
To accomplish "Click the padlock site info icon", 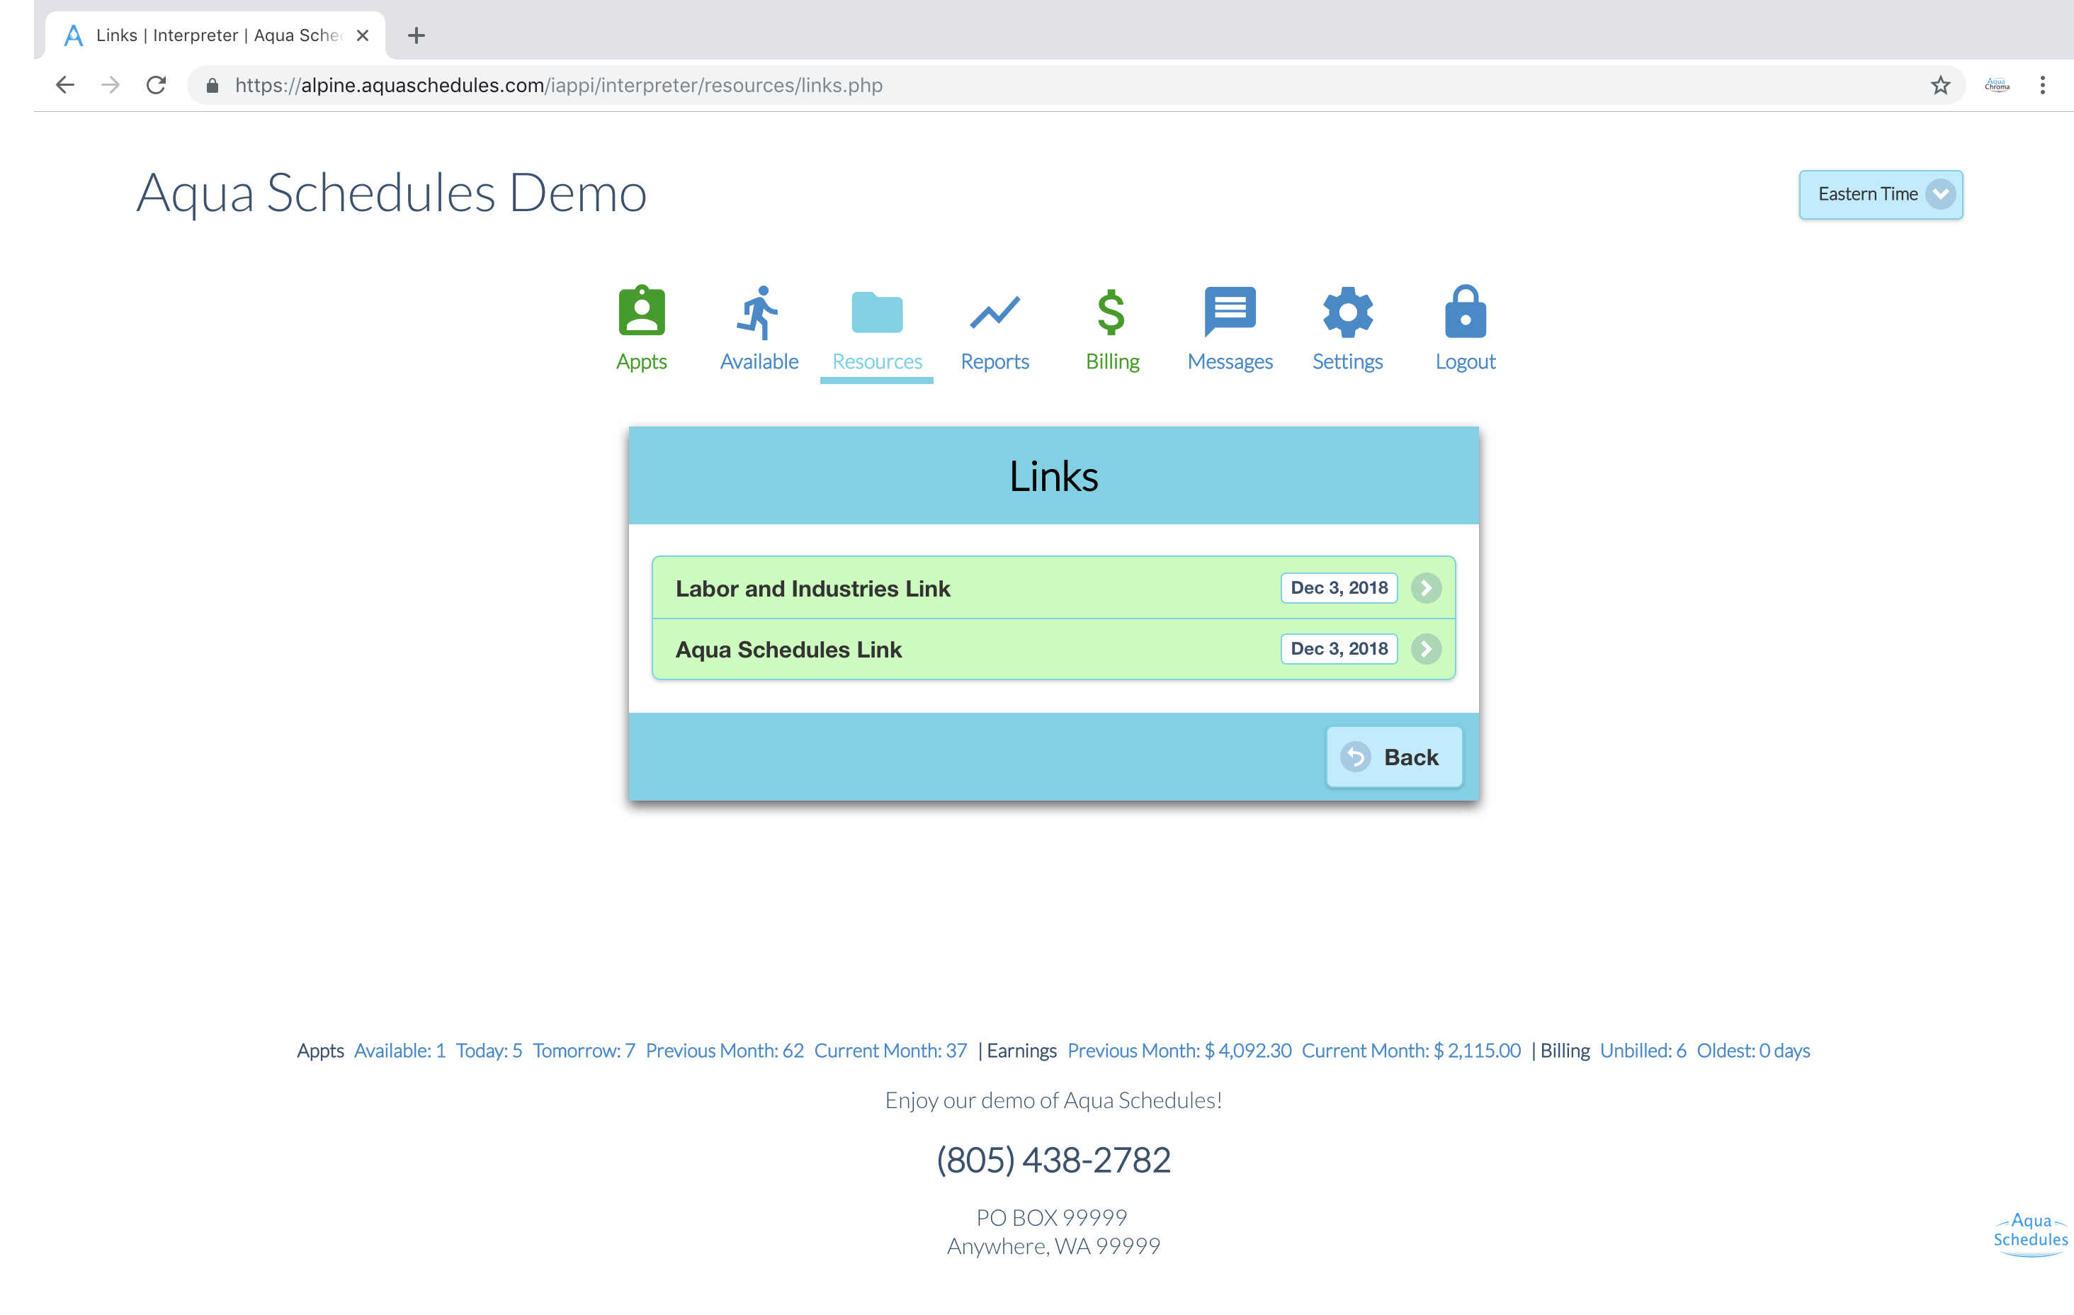I will click(x=212, y=84).
